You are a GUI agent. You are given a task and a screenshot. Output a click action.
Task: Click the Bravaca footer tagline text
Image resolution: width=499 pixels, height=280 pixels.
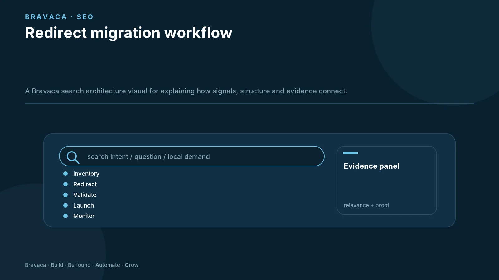click(82, 265)
